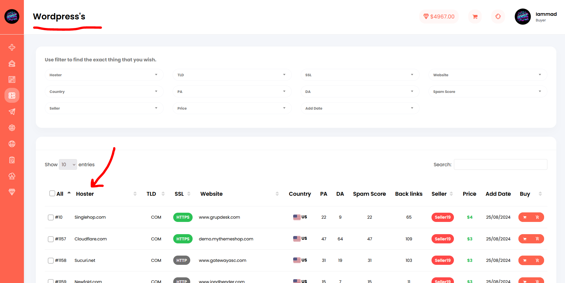Viewport: 565px width, 283px height.
Task: Sort by the Buy column arrows
Action: (x=540, y=194)
